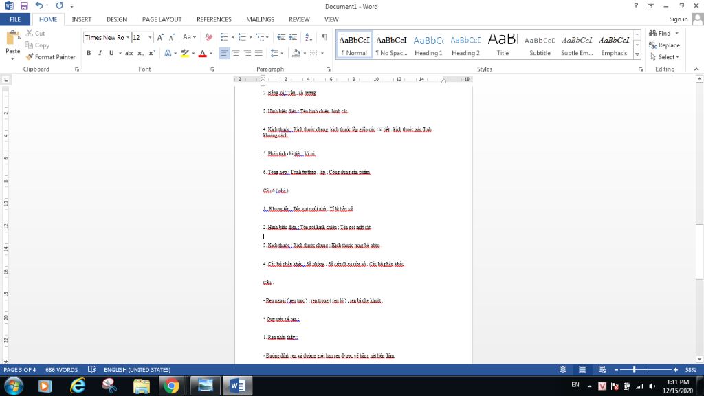The width and height of the screenshot is (704, 396).
Task: Open the Find tool
Action: point(659,33)
